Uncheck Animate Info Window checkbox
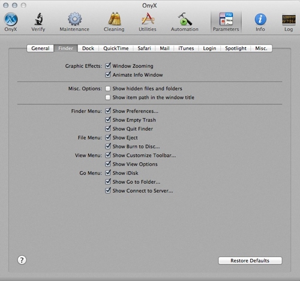The image size is (300, 281). click(108, 74)
